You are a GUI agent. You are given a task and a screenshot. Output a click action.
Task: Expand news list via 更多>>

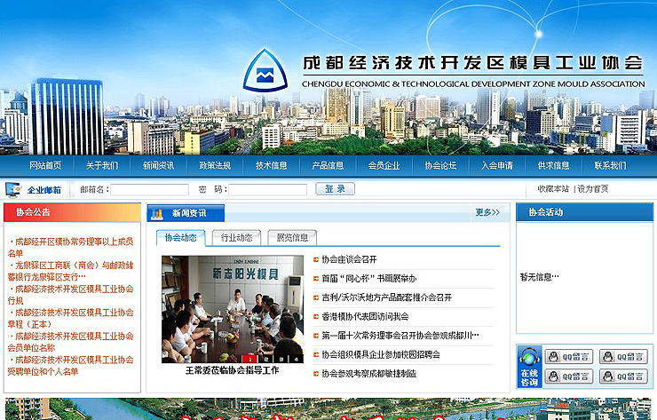tap(487, 212)
